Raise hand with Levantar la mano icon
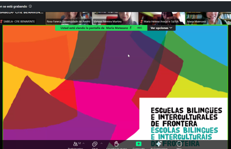231x149 pixels. pos(116,144)
